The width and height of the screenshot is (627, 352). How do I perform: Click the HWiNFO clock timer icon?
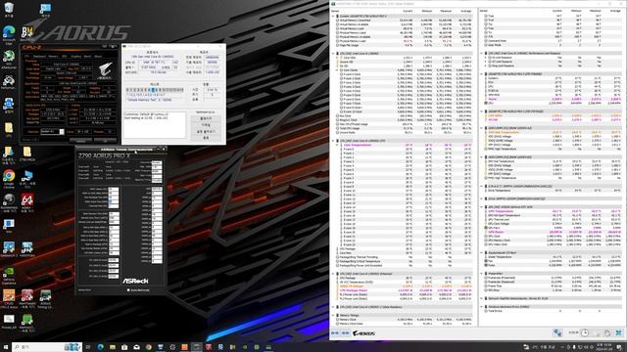coord(584,332)
